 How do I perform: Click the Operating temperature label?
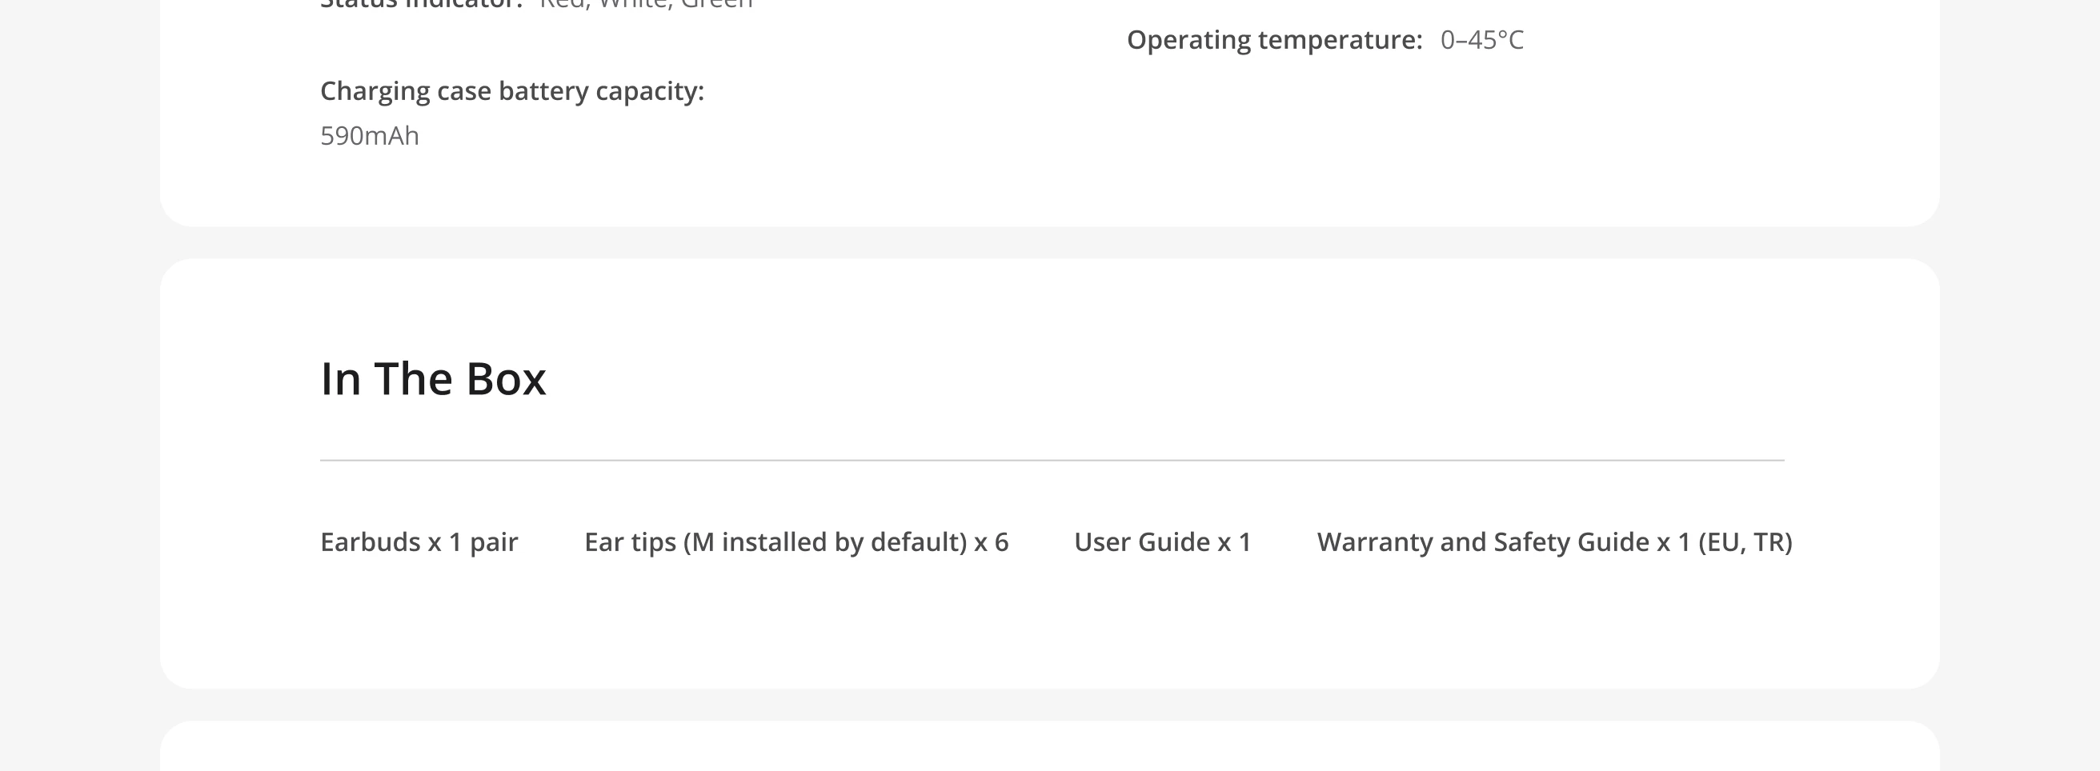click(x=1274, y=40)
